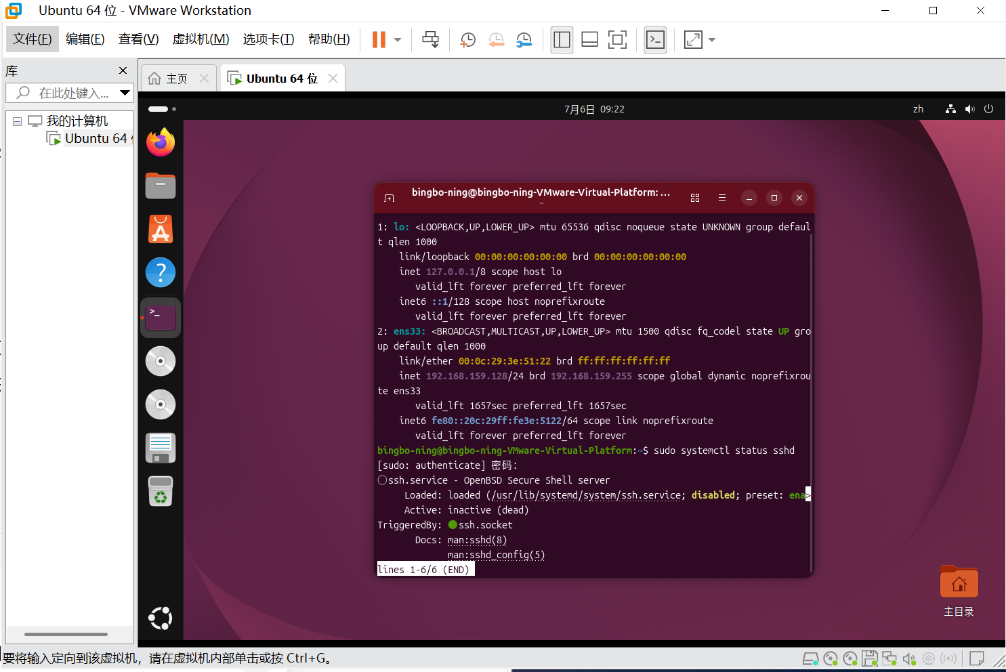The image size is (1006, 672).
Task: Click the power icon in Ubuntu top bar
Action: coord(988,109)
